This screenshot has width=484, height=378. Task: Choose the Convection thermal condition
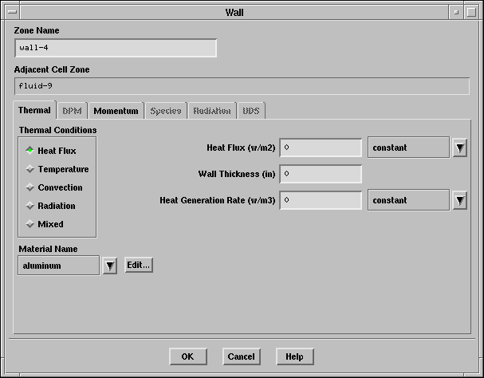click(30, 187)
